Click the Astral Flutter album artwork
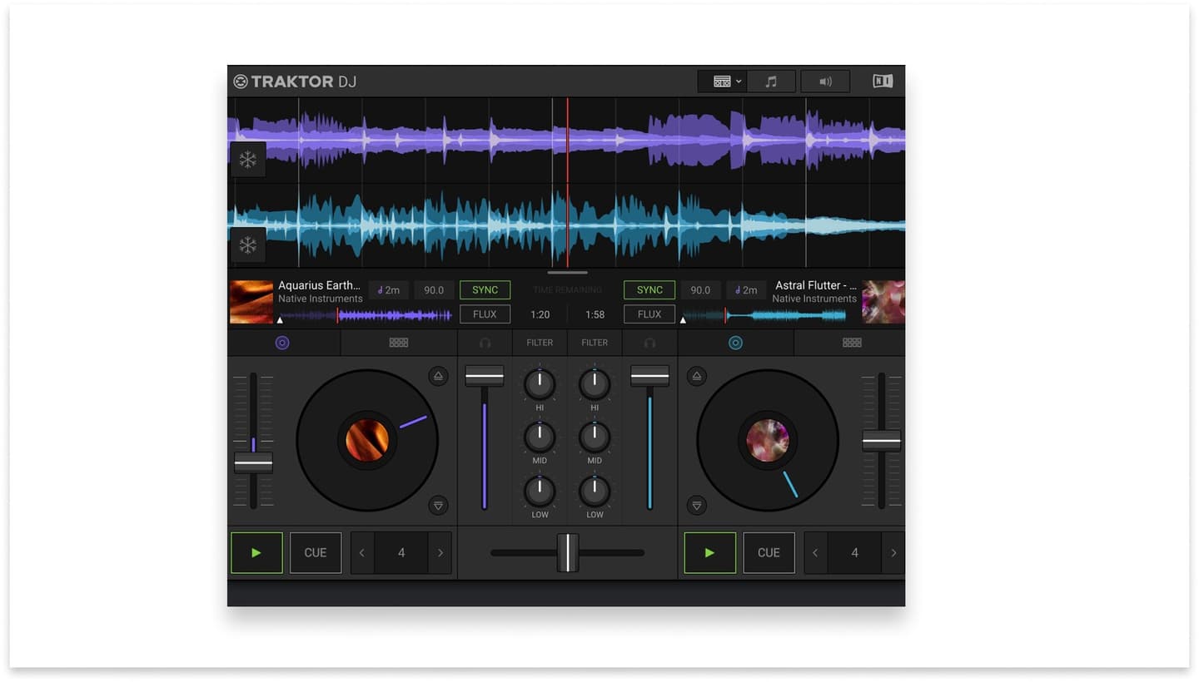Image resolution: width=1199 pixels, height=682 pixels. pos(883,300)
